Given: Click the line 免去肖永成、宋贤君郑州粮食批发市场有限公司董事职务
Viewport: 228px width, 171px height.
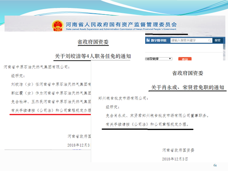Looking at the screenshot, I should click(x=157, y=116).
